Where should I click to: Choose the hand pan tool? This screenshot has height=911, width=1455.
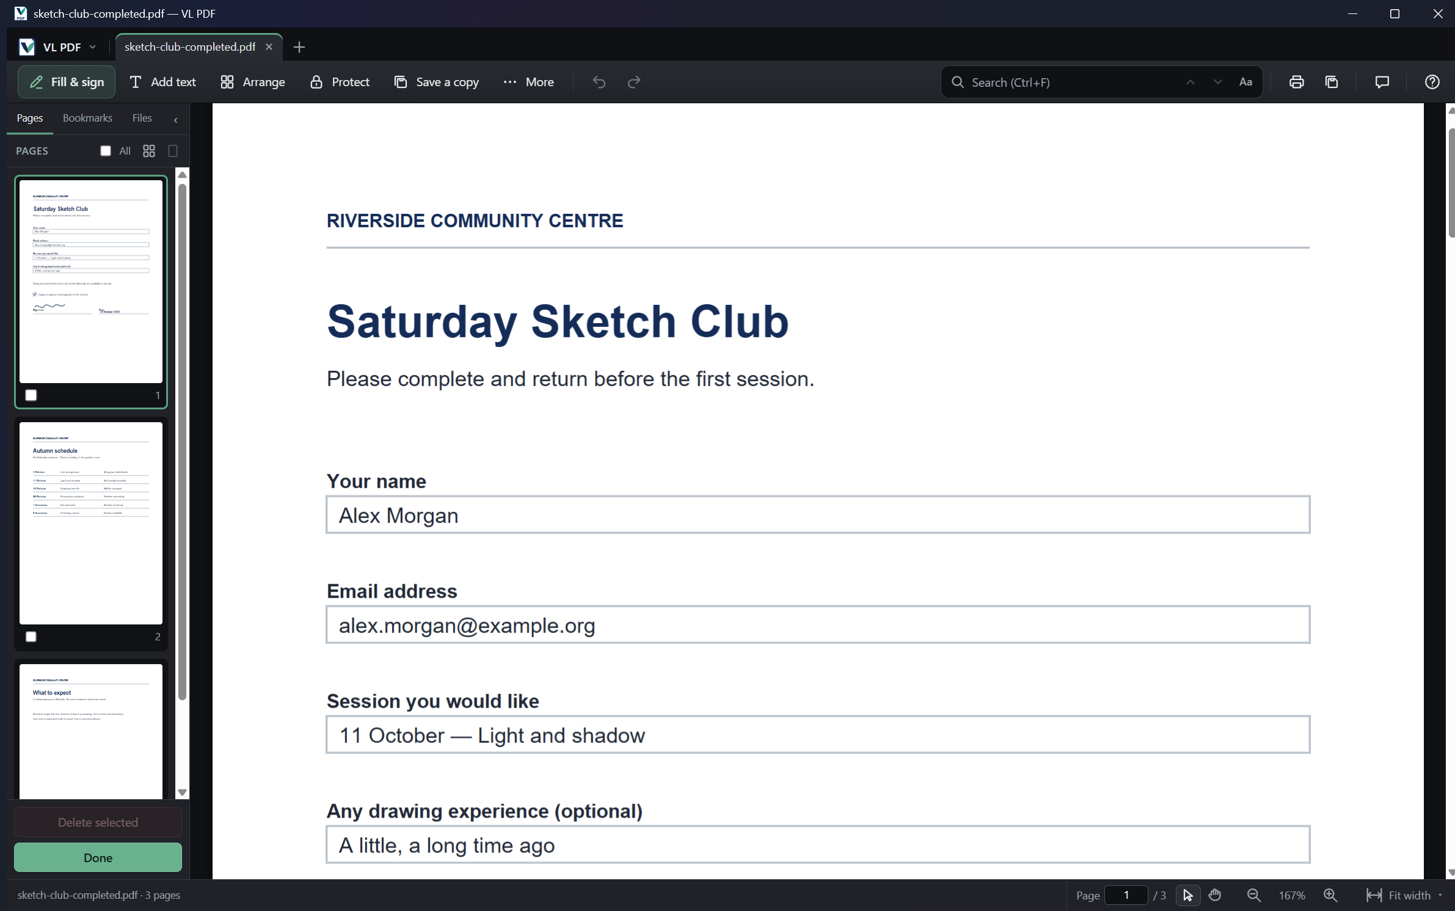(x=1215, y=895)
